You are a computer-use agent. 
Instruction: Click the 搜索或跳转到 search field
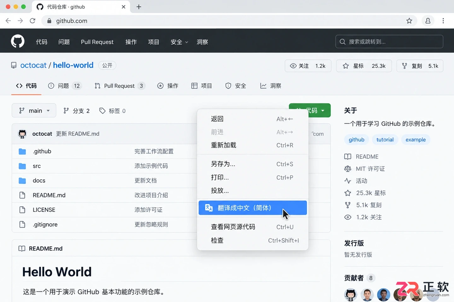coord(389,42)
